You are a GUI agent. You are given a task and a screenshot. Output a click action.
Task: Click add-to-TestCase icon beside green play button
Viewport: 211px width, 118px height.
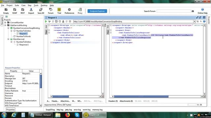tap(49, 21)
